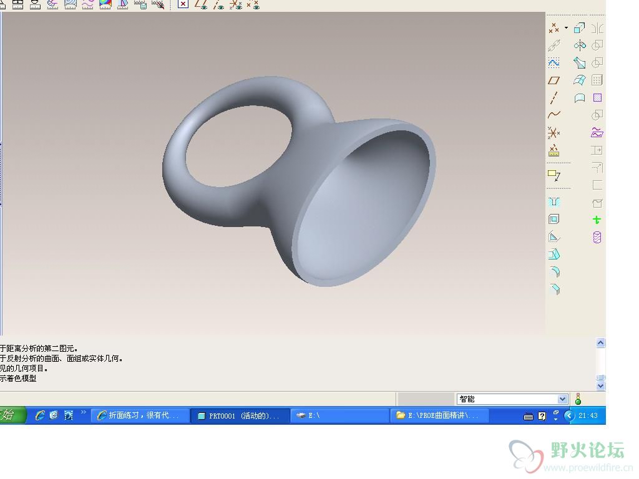639x479 pixels.
Task: Select the Shell tool
Action: coord(554,219)
